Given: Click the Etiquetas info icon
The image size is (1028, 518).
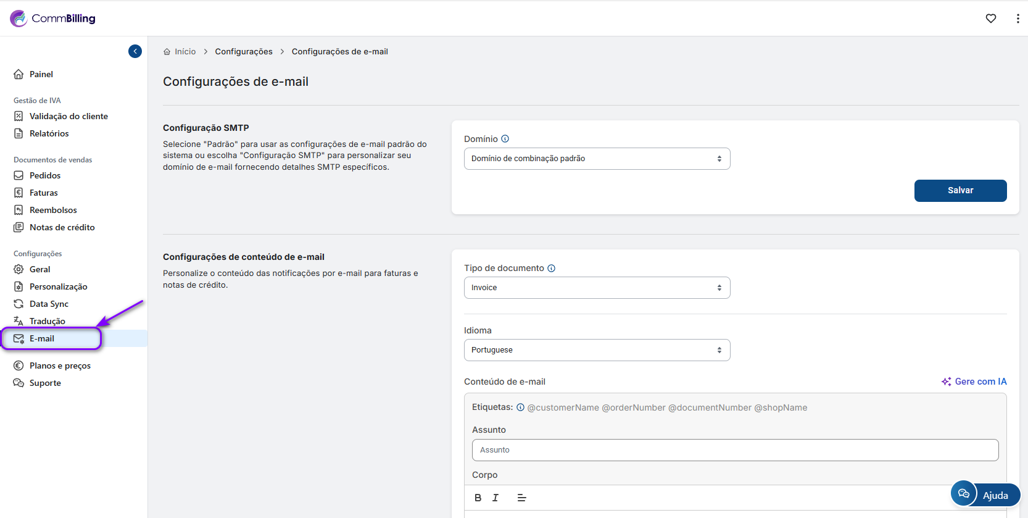Looking at the screenshot, I should pos(520,407).
